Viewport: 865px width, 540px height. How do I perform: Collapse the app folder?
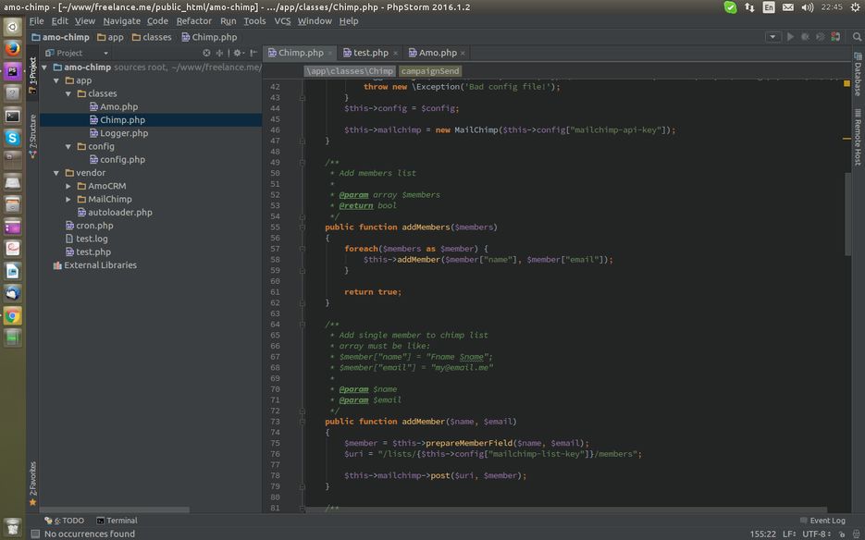[56, 80]
